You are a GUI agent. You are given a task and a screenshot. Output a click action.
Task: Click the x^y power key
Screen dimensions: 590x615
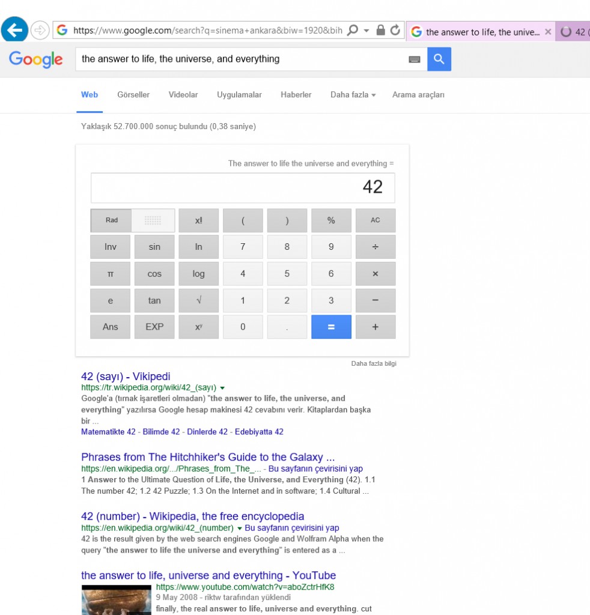[198, 327]
